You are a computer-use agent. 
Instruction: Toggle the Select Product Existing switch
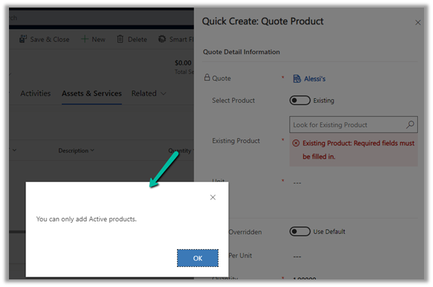click(300, 100)
